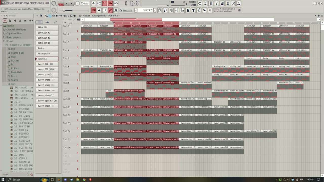This screenshot has height=182, width=324.
Task: Open the HELP menu
Action: (47, 3)
